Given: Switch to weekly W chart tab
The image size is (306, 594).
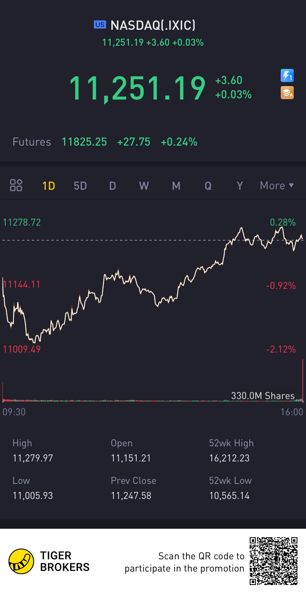Looking at the screenshot, I should coord(144,186).
